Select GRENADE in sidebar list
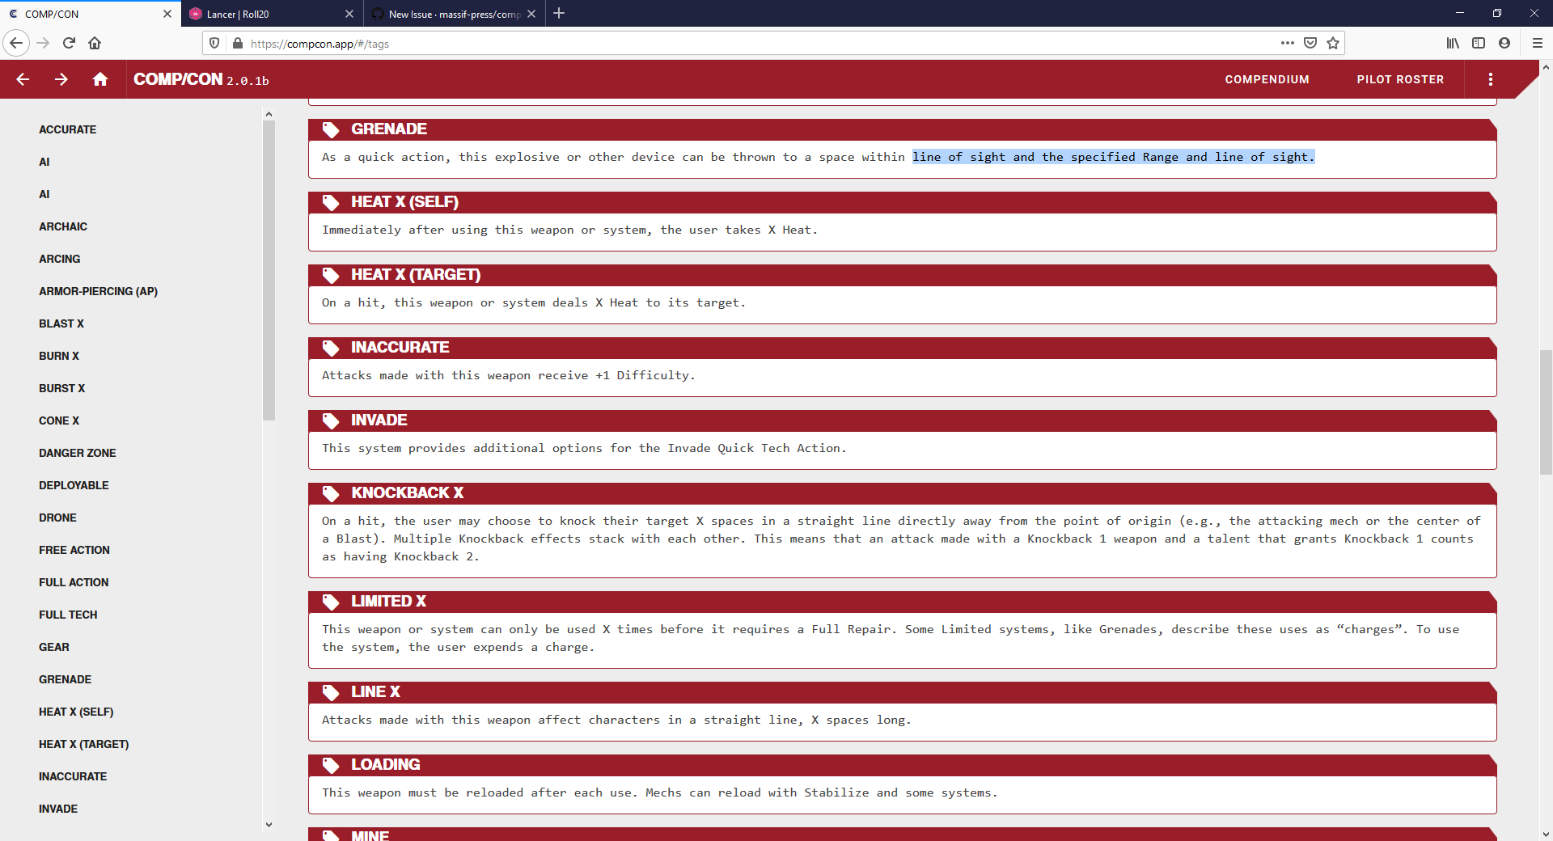Image resolution: width=1553 pixels, height=841 pixels. (66, 679)
